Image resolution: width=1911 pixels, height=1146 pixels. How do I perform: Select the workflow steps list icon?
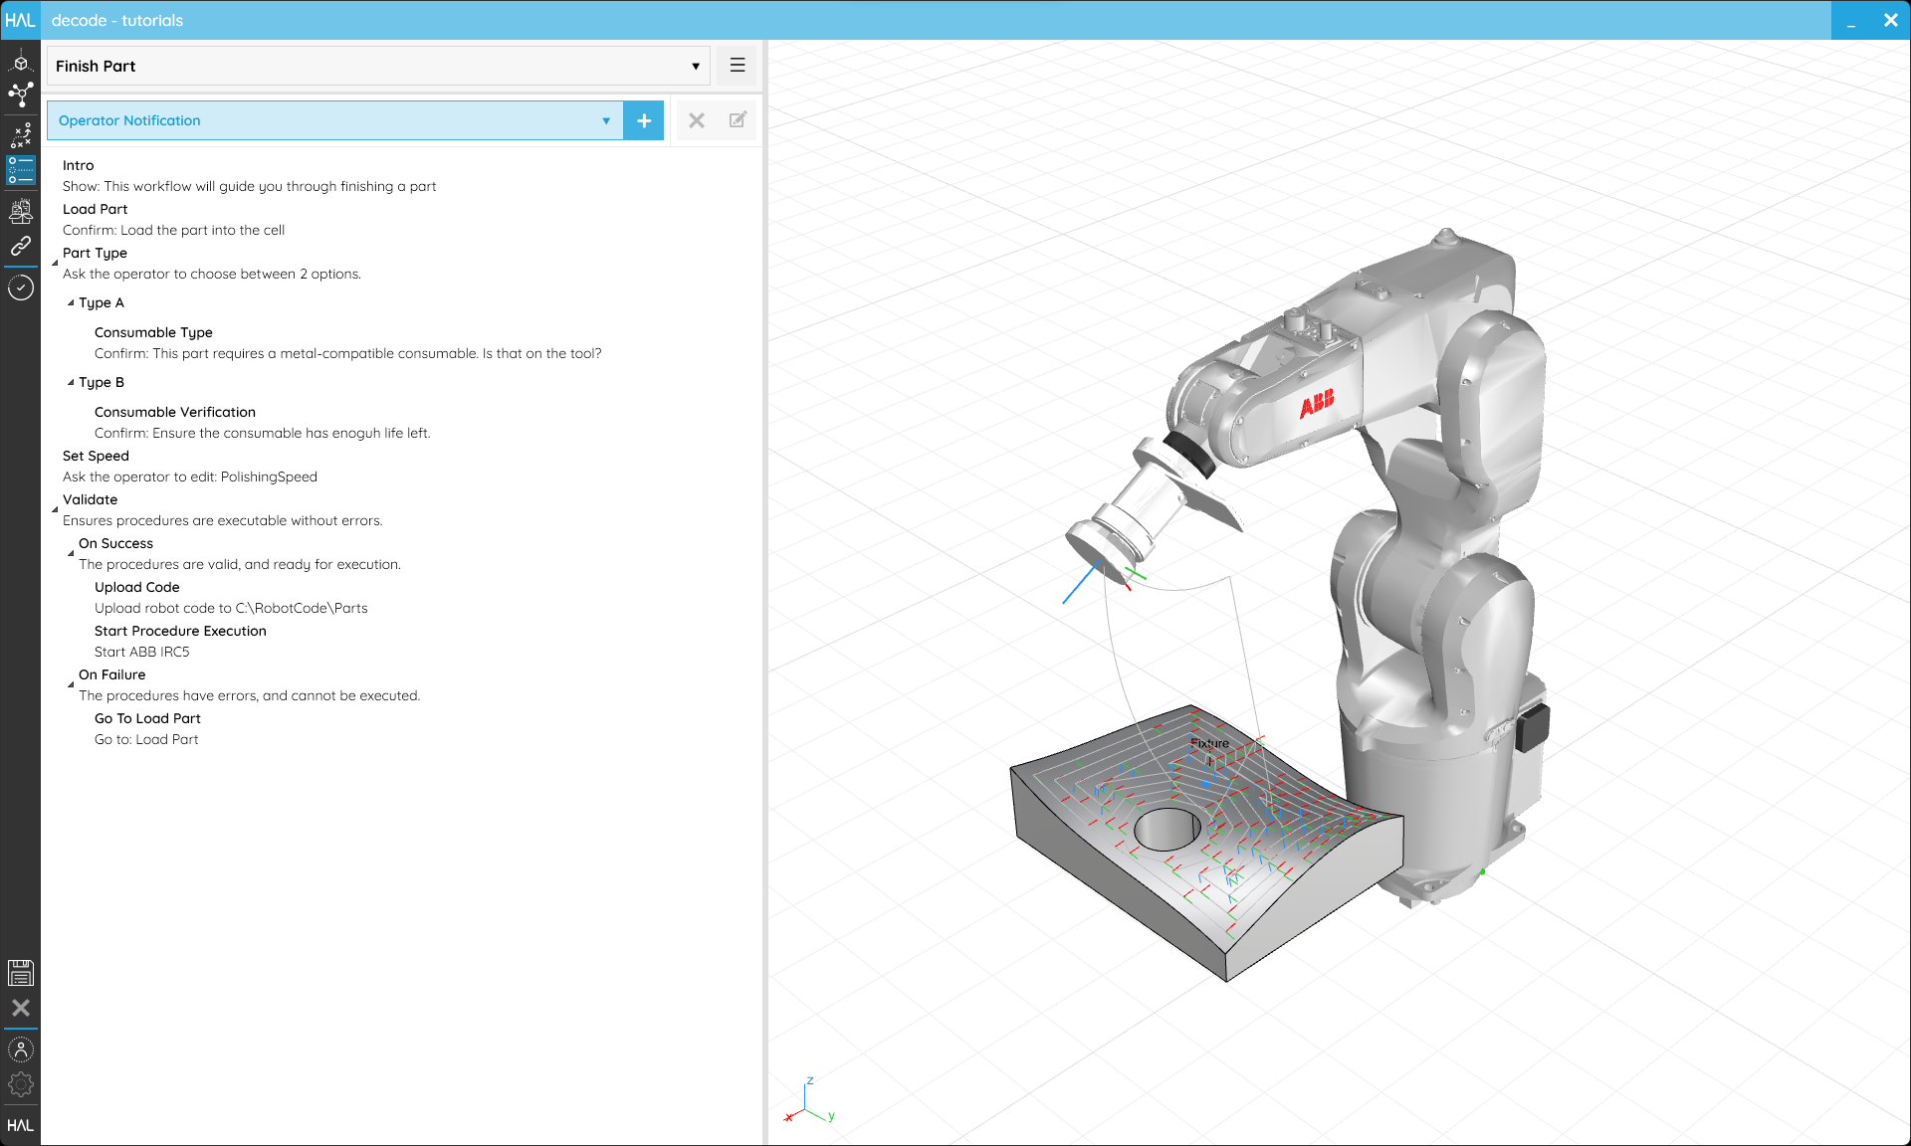pos(20,170)
